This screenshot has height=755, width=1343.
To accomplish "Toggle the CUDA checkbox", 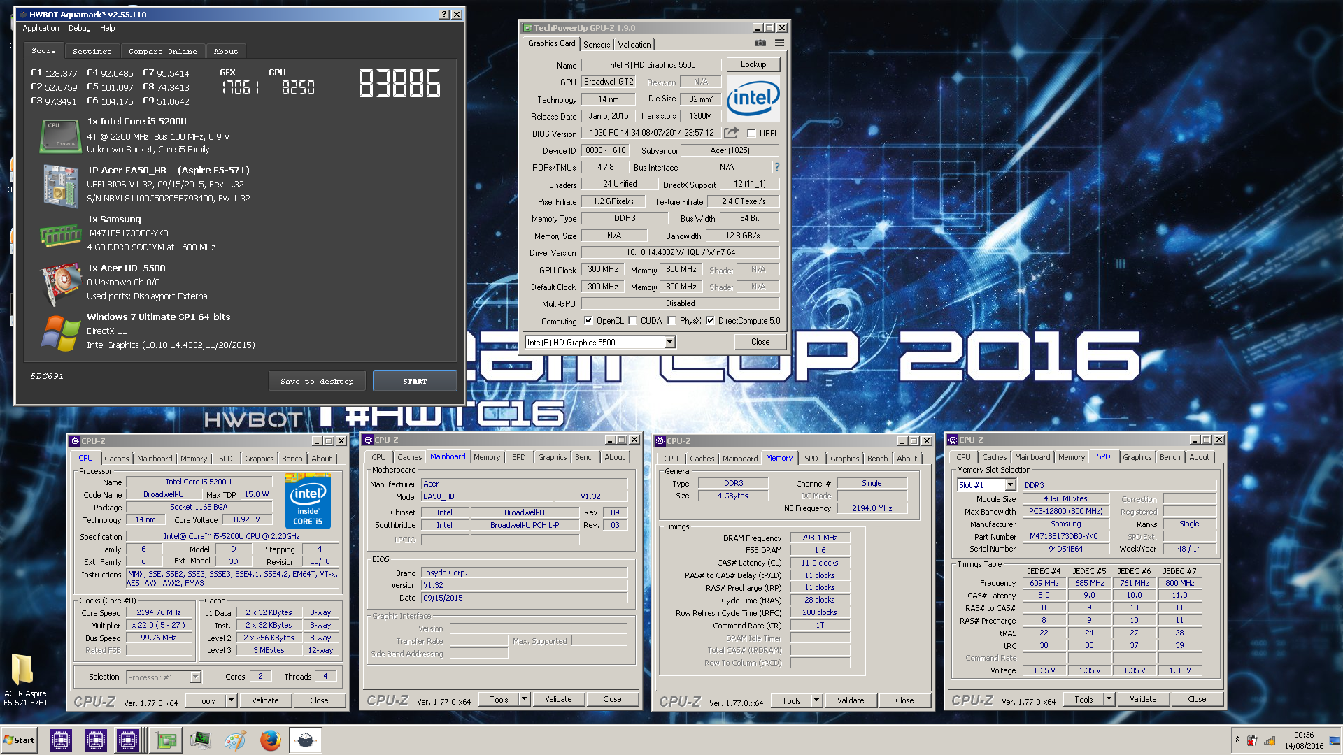I will [632, 321].
